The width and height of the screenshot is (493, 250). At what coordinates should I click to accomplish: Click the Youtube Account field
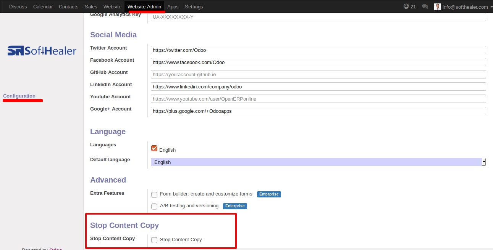318,99
